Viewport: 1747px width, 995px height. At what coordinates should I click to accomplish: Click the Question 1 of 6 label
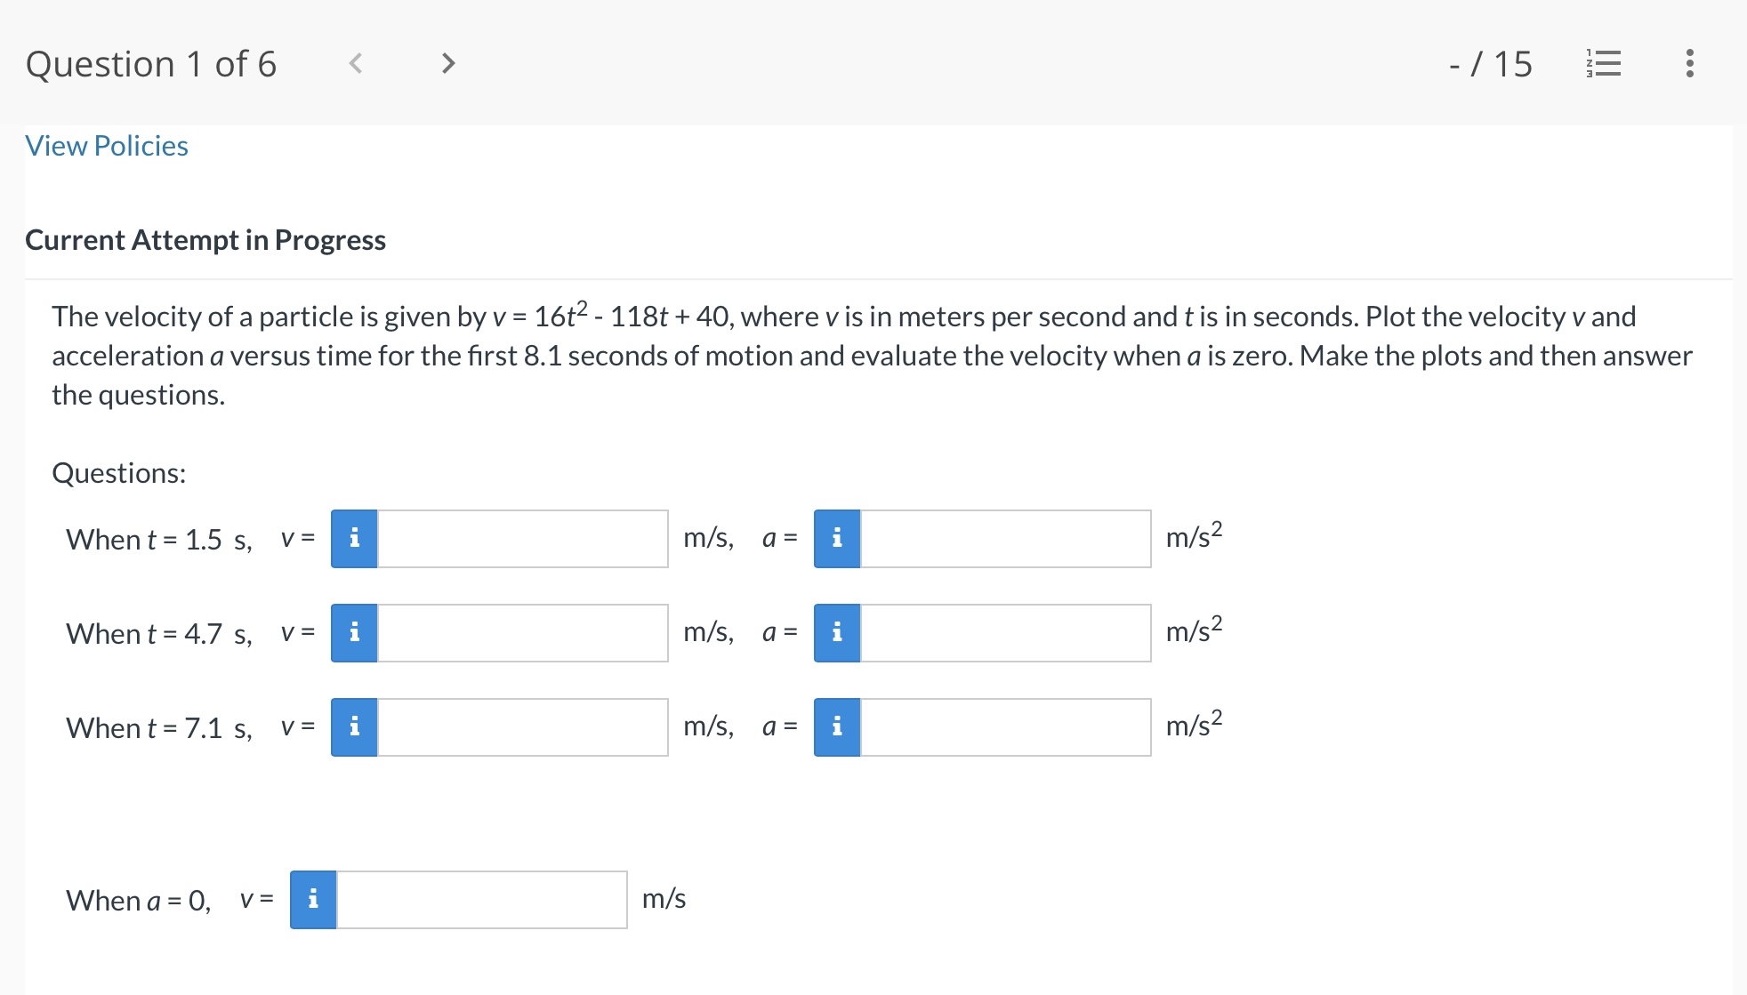152,62
